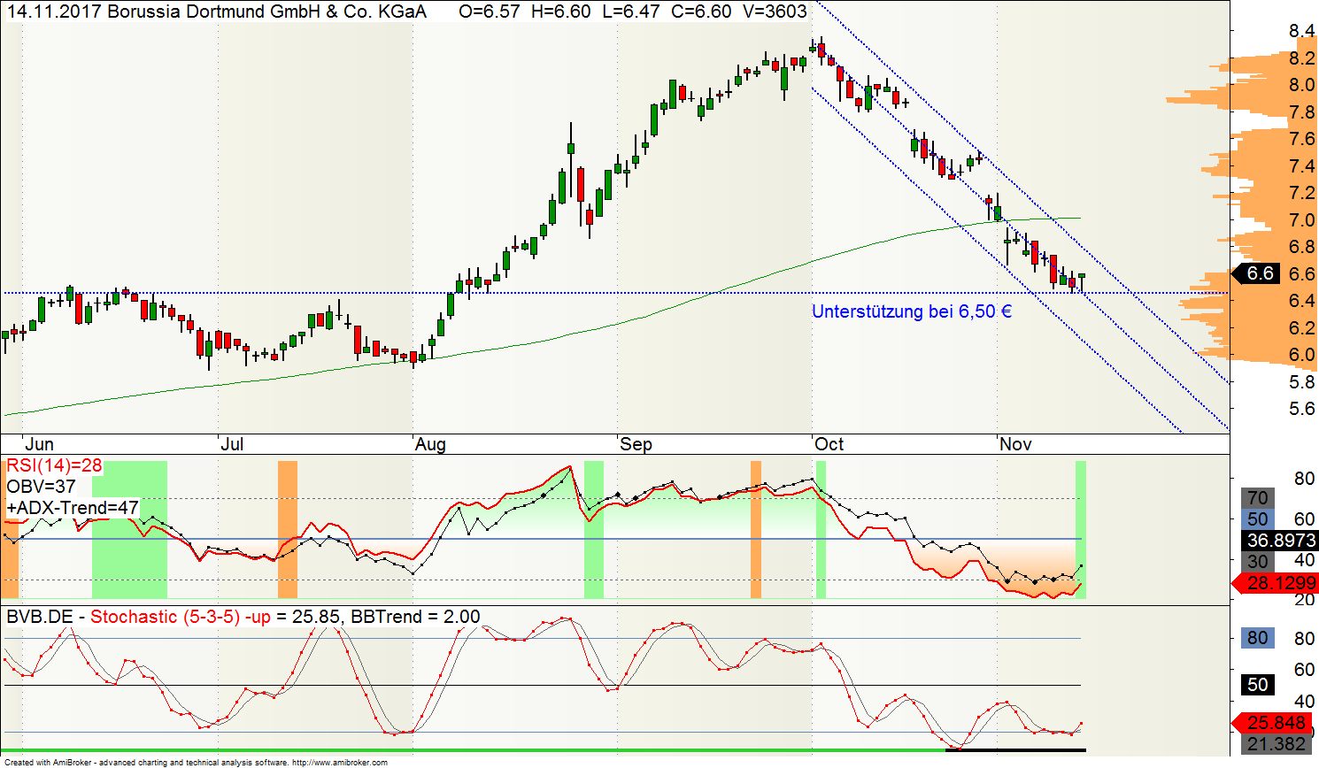The height and width of the screenshot is (768, 1319).
Task: Select the 8.2 price axis label
Action: coord(1301,58)
